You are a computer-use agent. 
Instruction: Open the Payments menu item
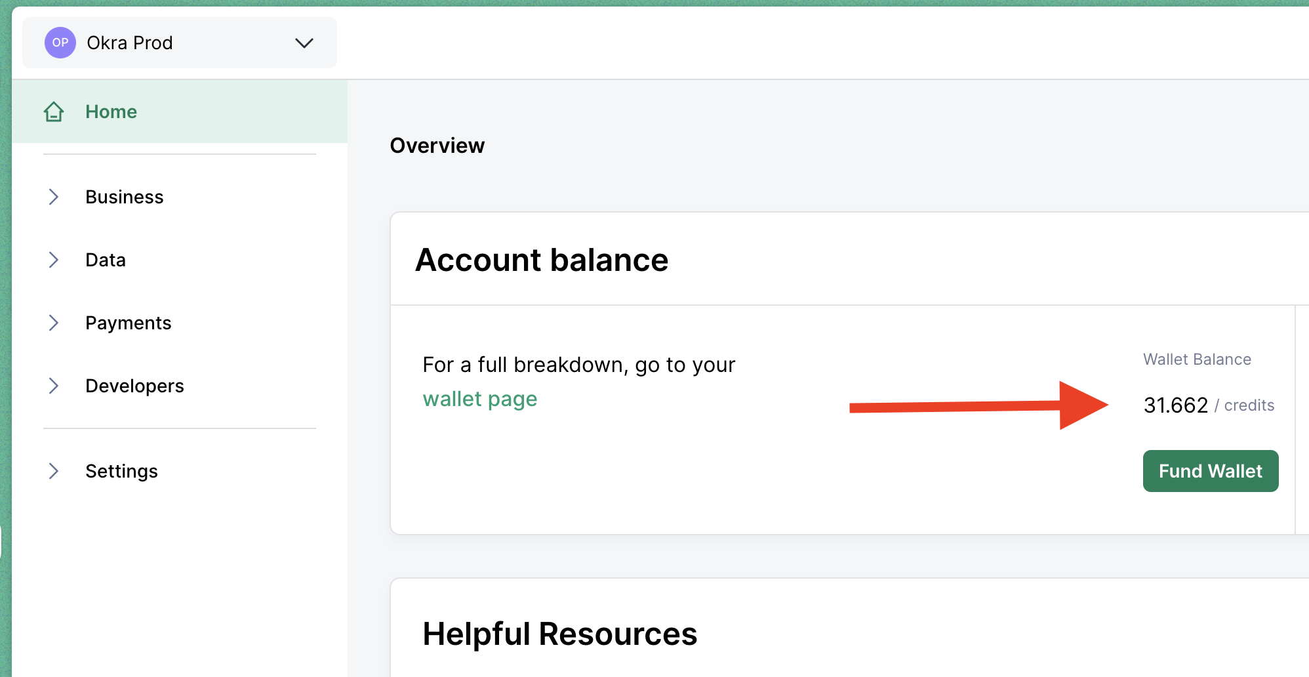(129, 323)
